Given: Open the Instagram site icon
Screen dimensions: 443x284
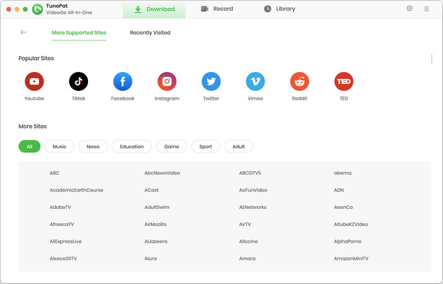Looking at the screenshot, I should 167,81.
